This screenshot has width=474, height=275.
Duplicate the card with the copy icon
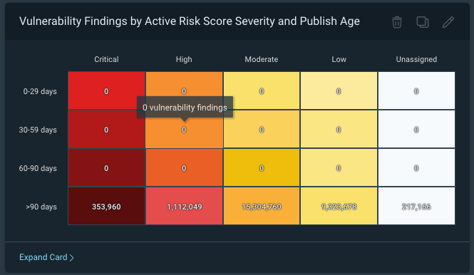(422, 22)
